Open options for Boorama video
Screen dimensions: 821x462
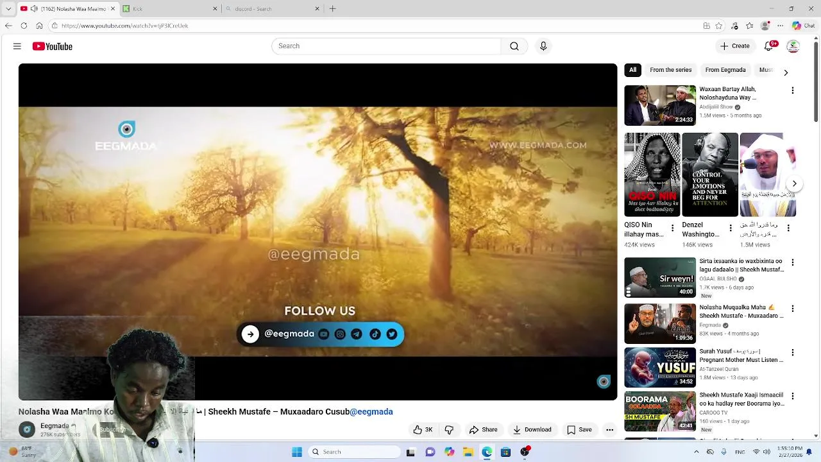[x=793, y=396]
